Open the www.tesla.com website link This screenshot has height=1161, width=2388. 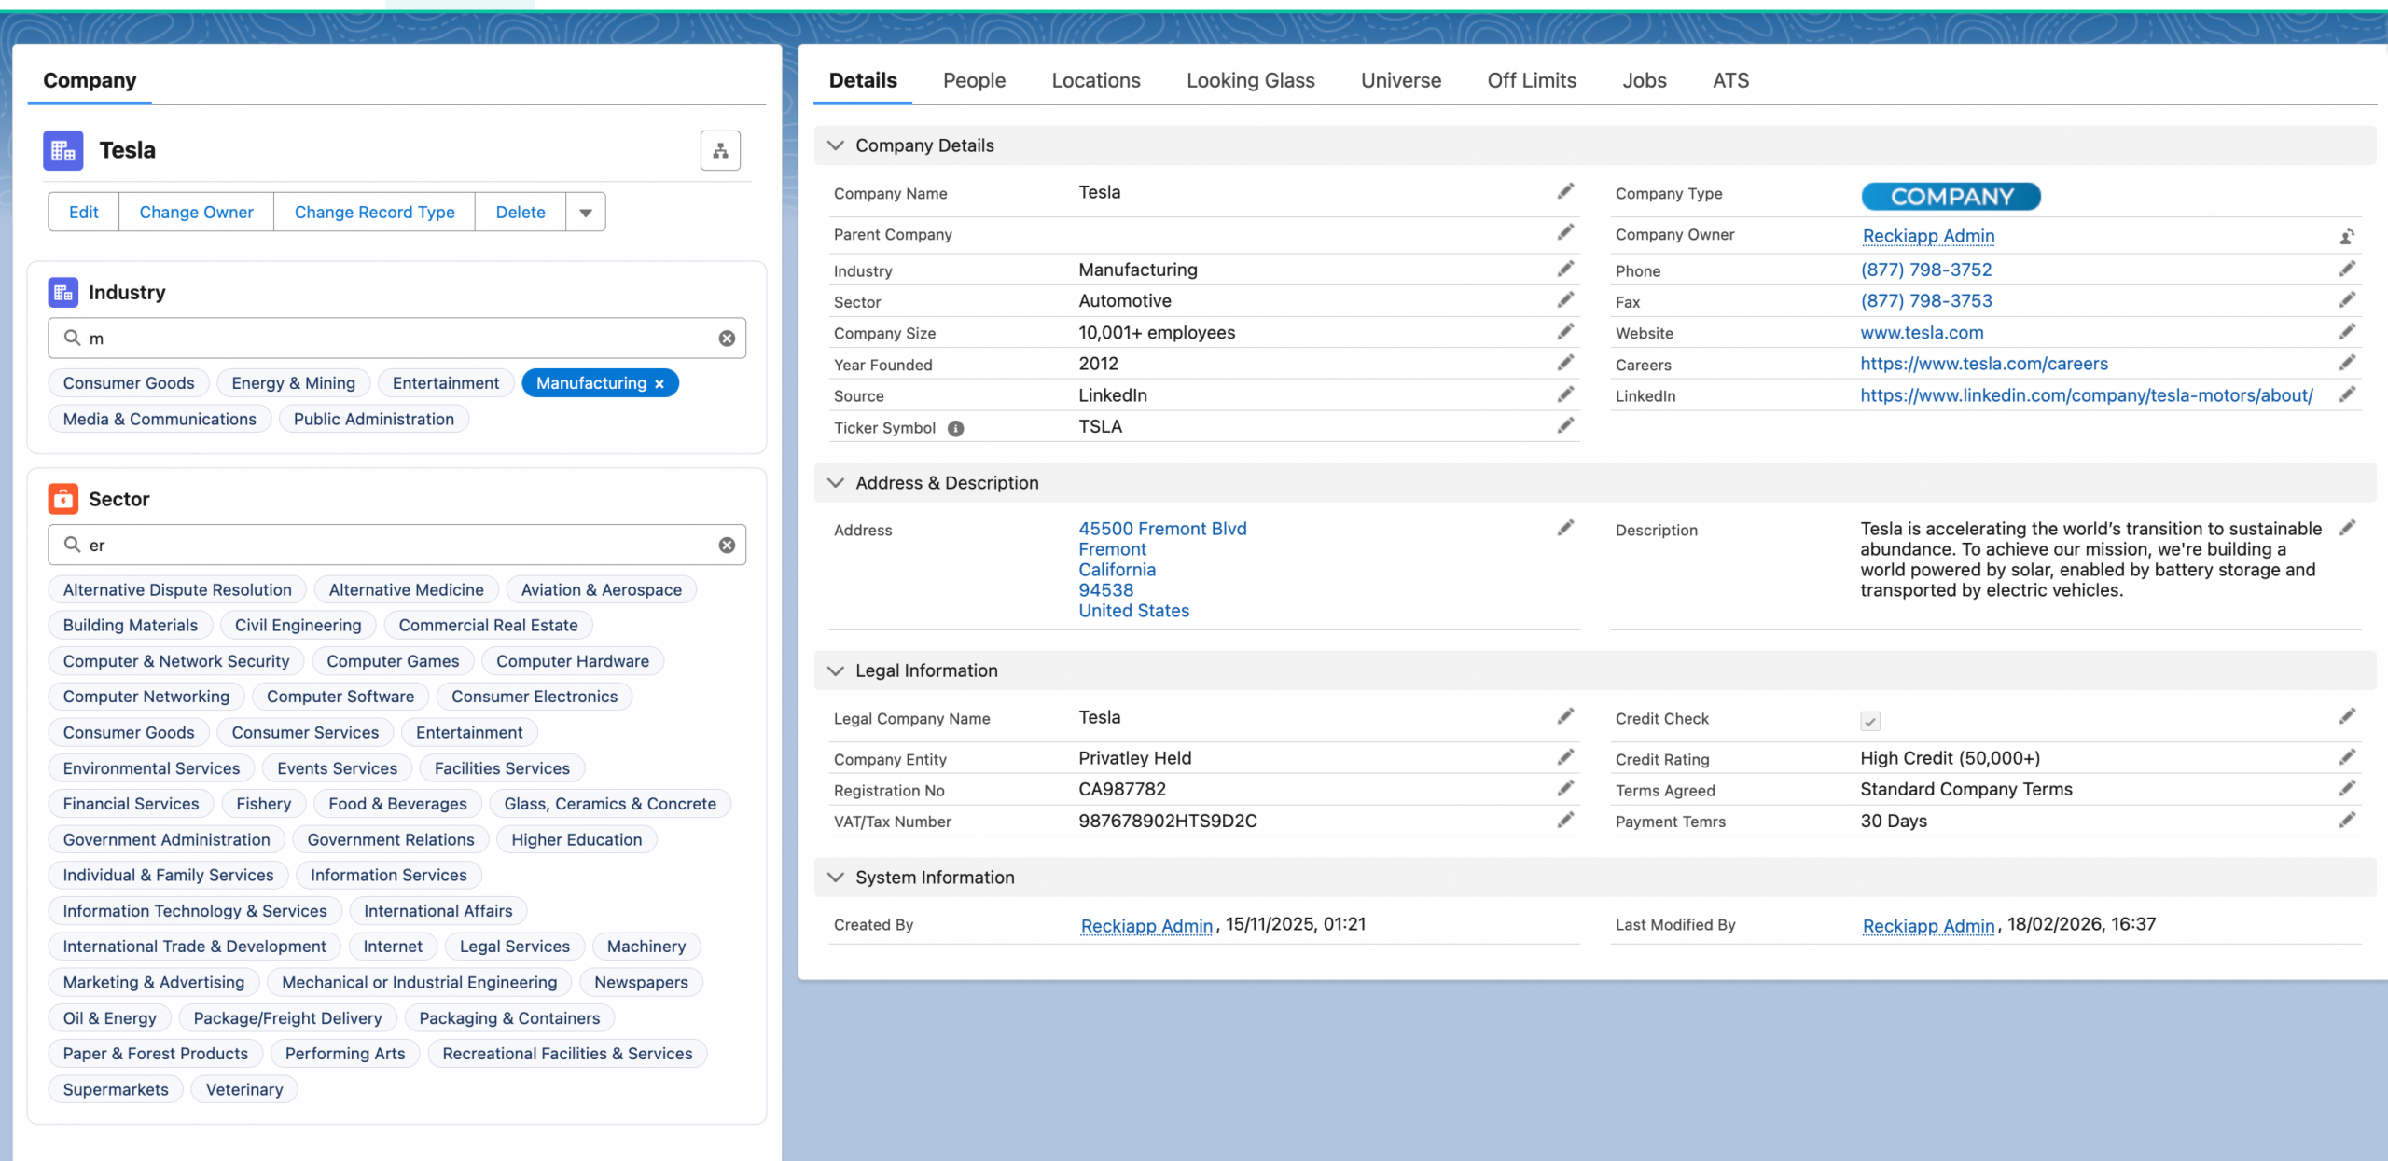[x=1921, y=333]
